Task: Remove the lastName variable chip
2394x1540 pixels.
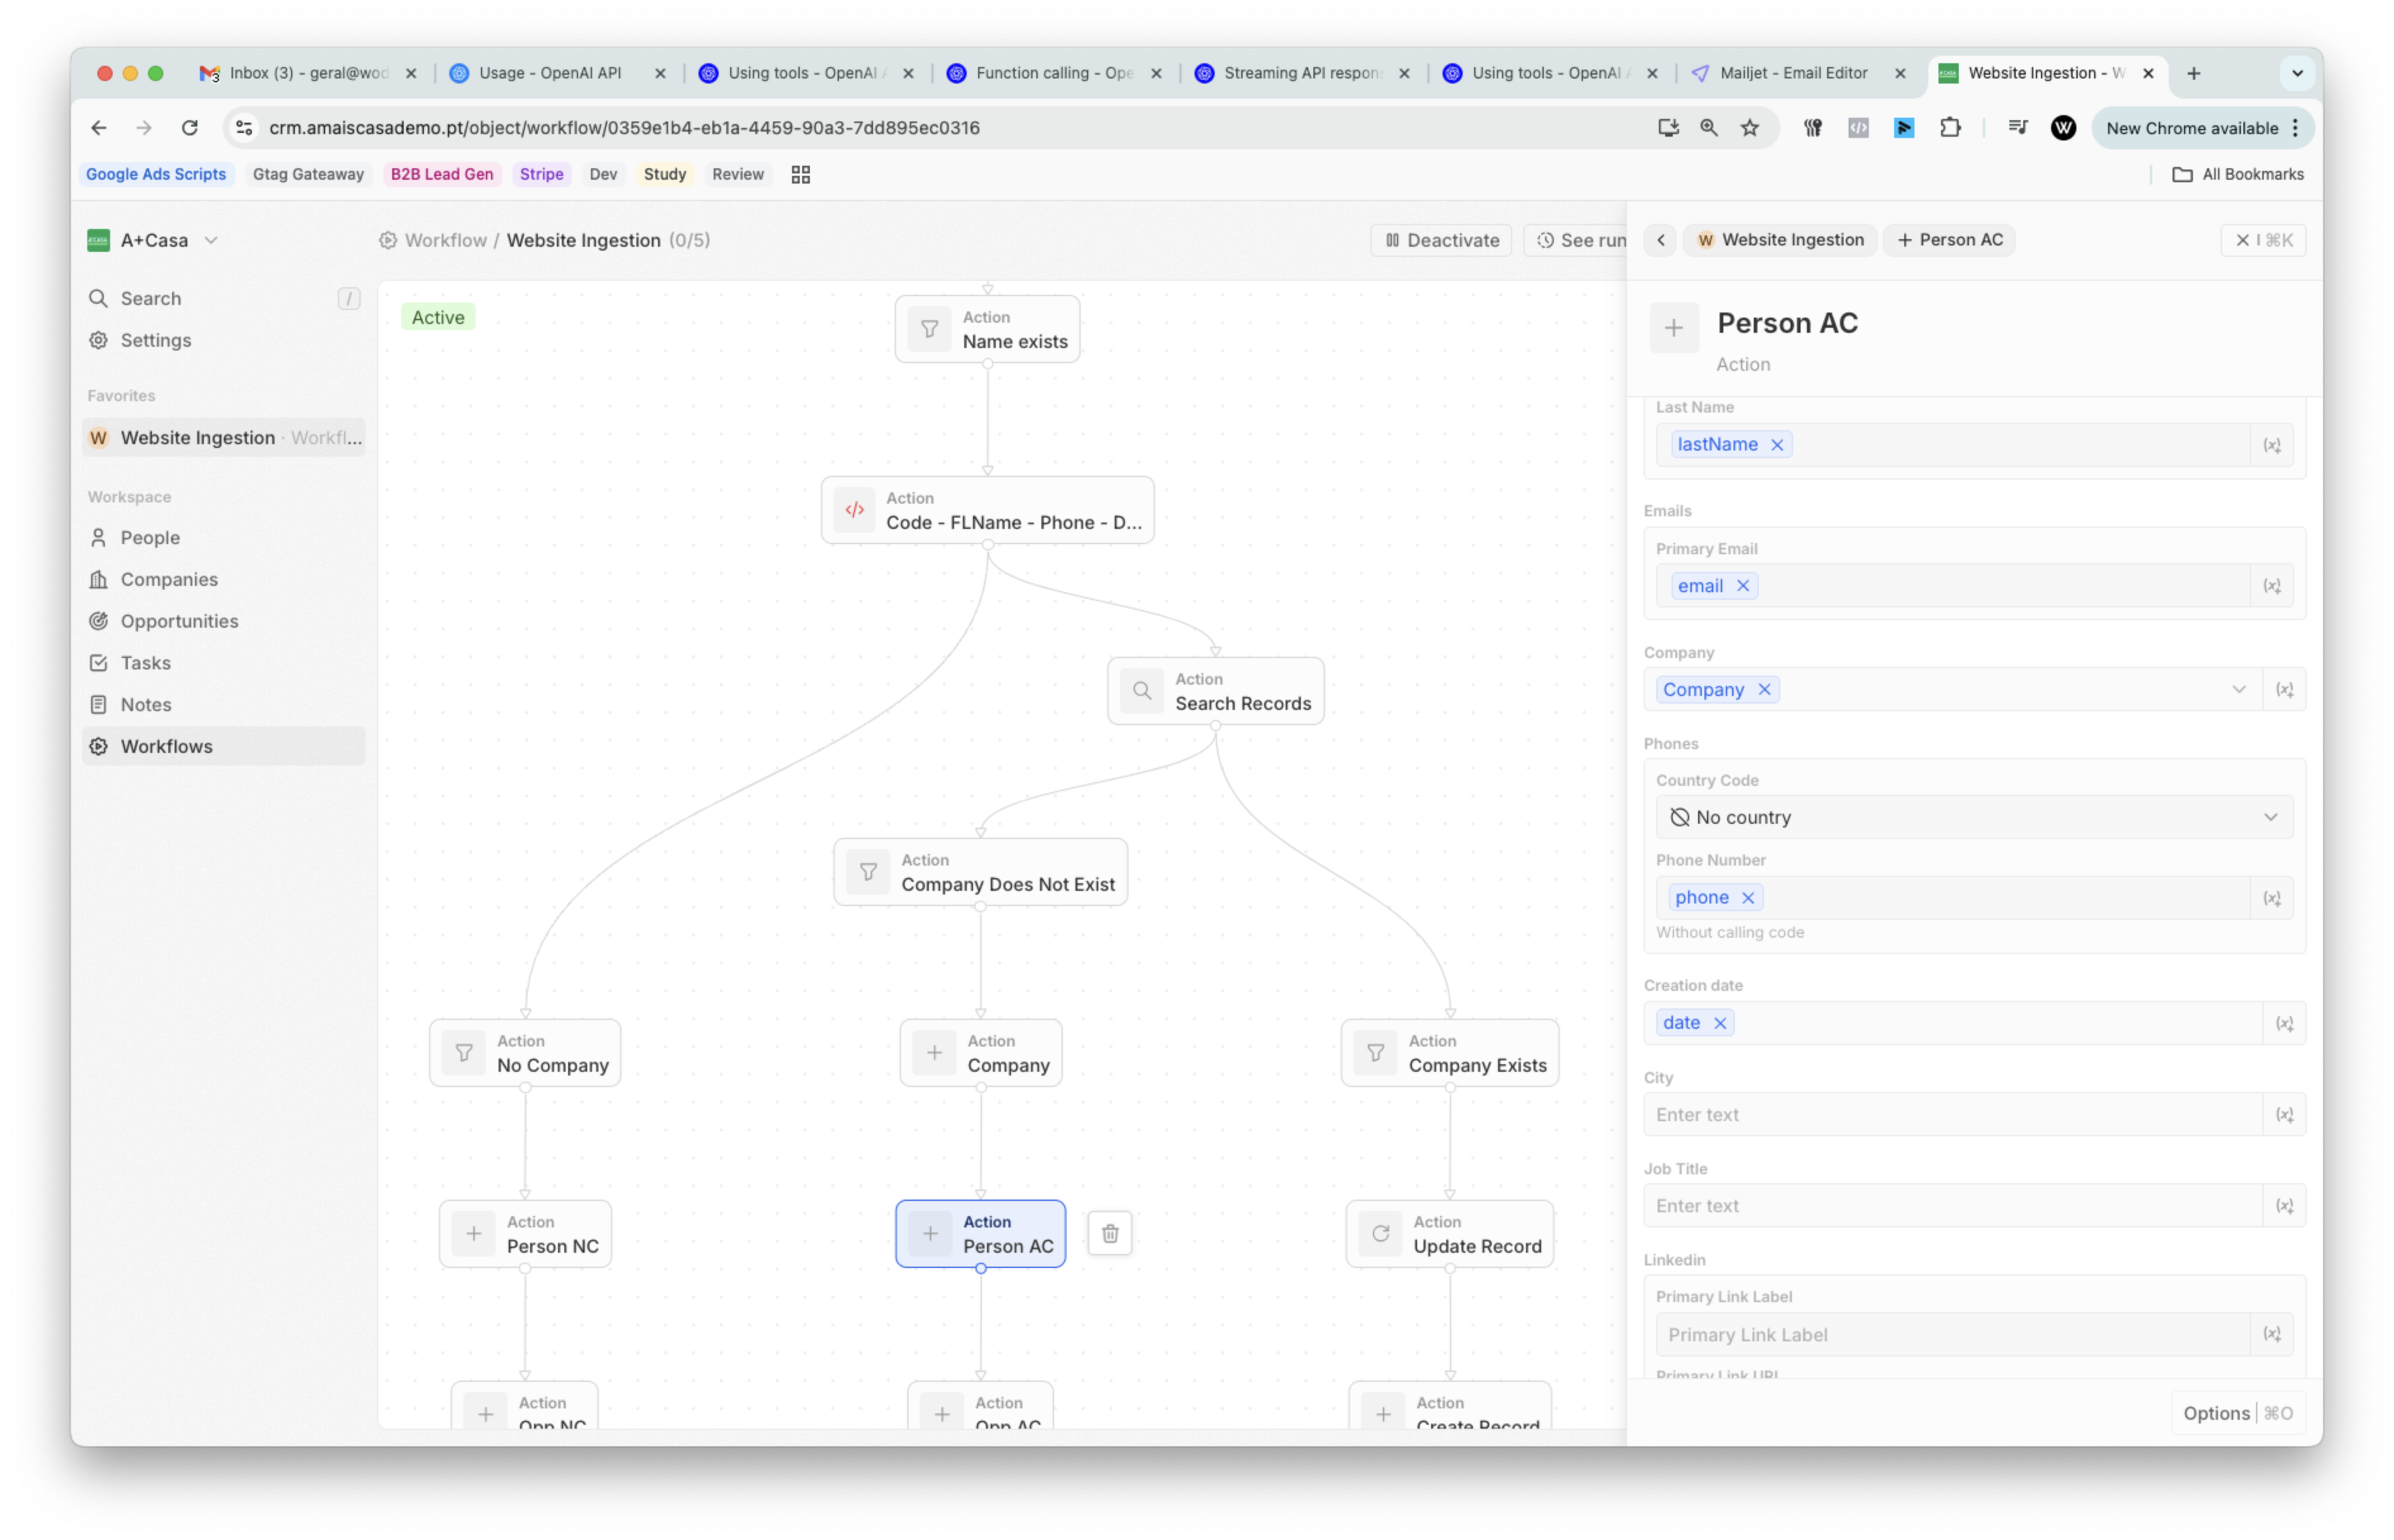Action: click(x=1777, y=445)
